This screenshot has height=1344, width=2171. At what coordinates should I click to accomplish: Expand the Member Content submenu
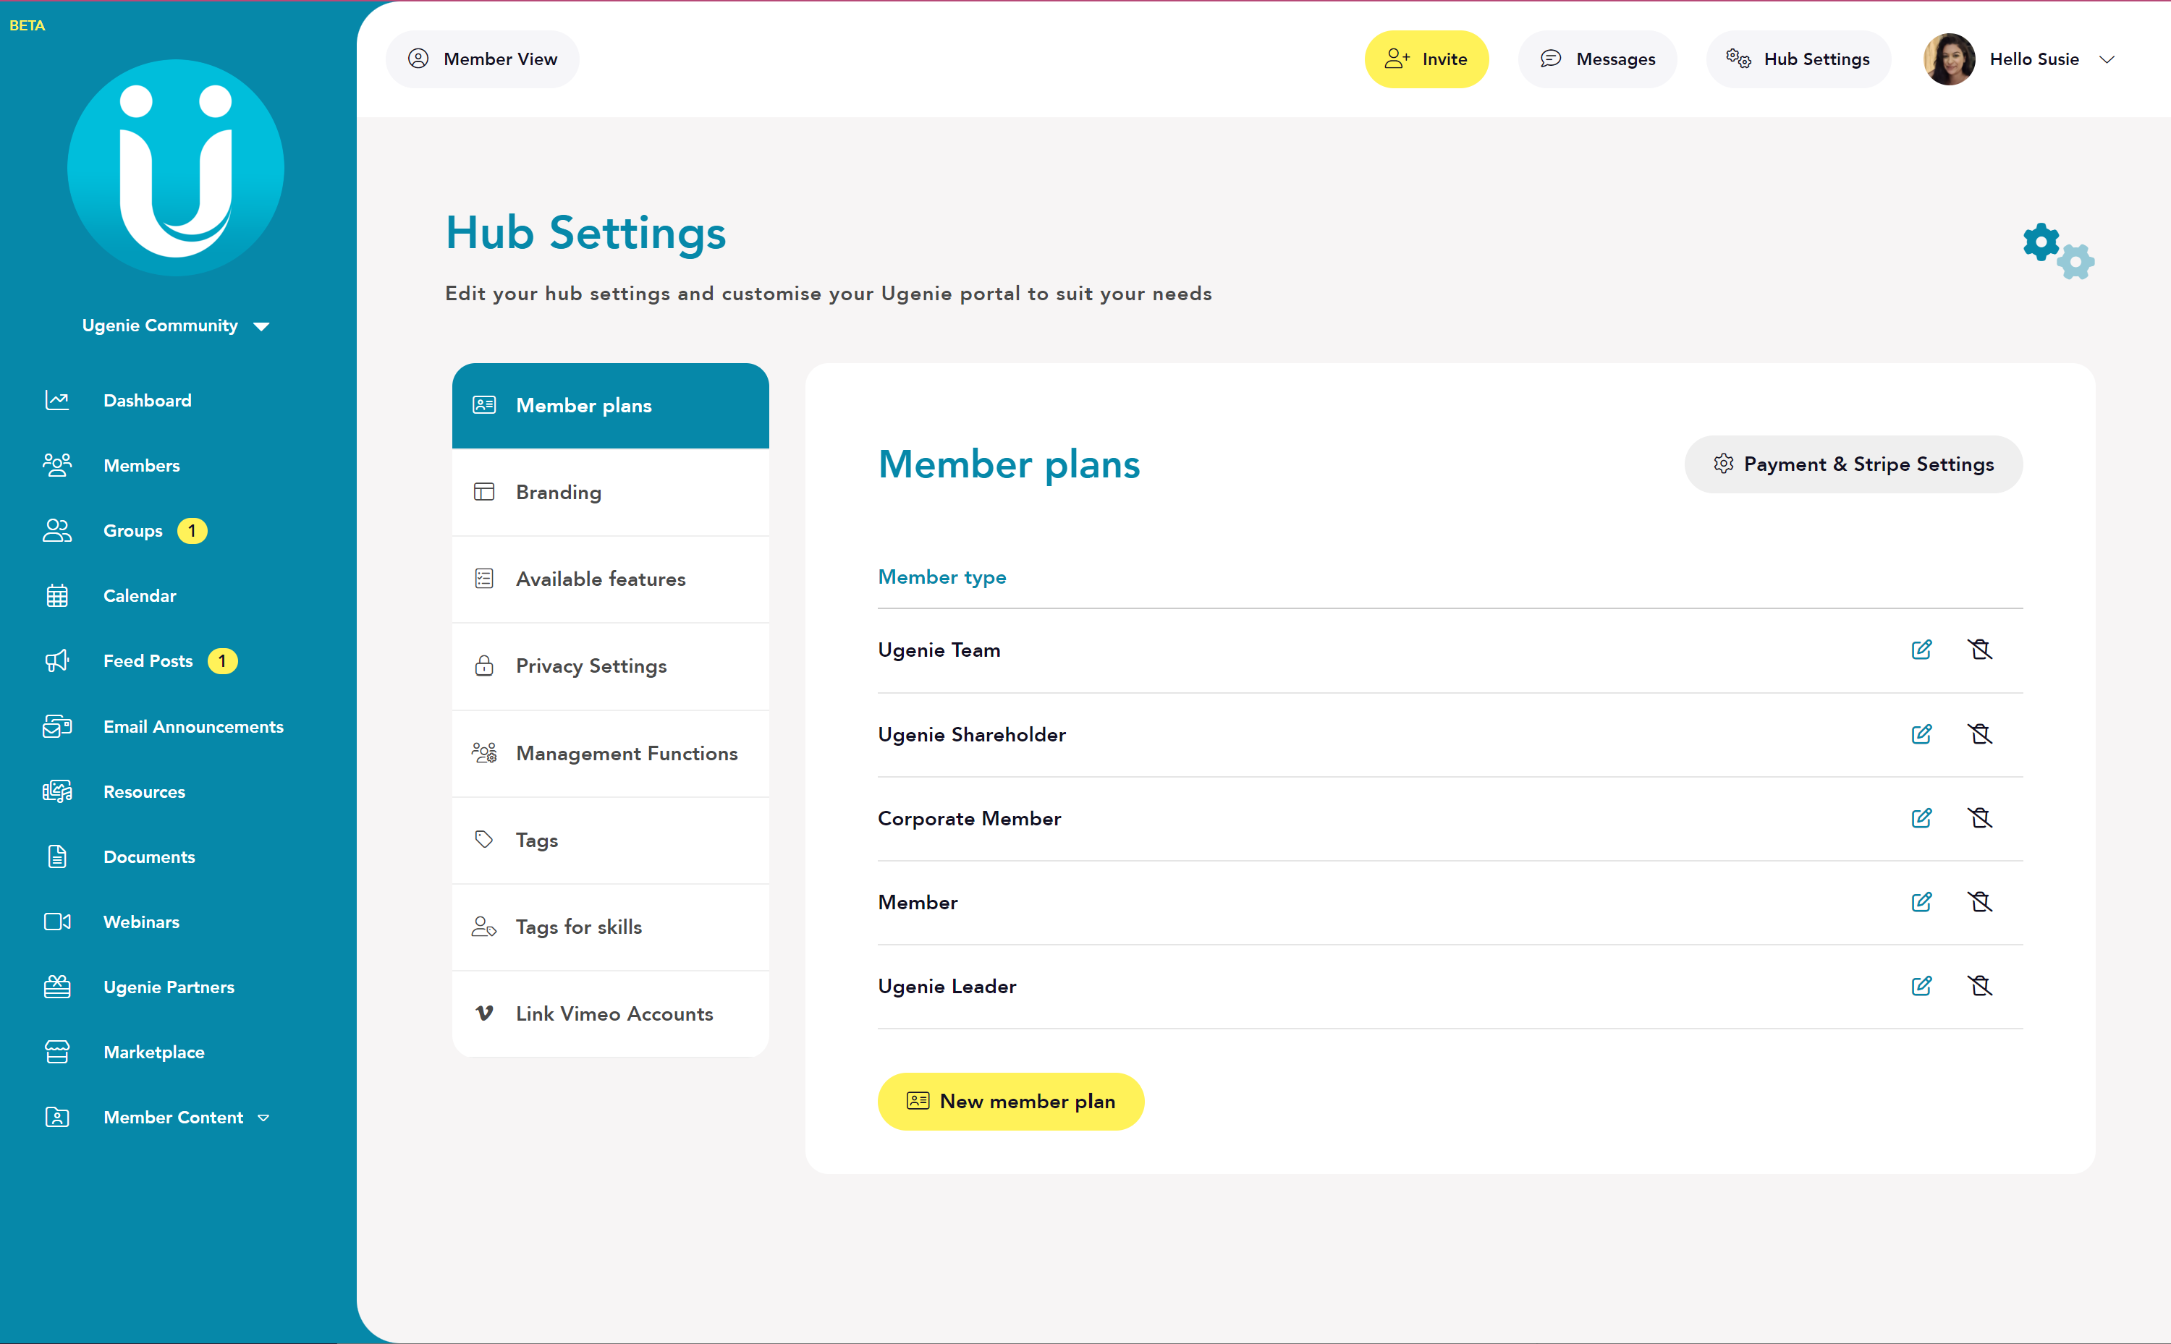[263, 1118]
